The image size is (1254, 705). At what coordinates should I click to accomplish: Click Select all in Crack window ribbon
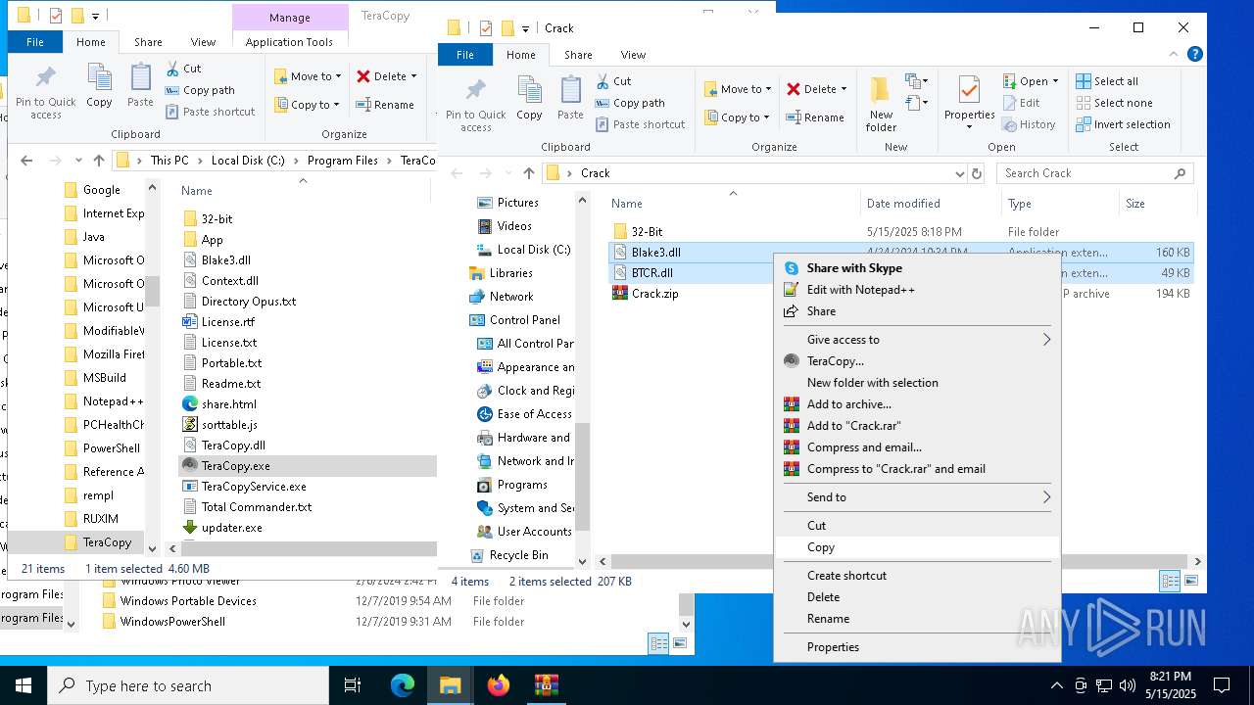(1107, 81)
